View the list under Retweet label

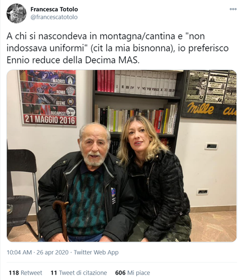pos(31,272)
